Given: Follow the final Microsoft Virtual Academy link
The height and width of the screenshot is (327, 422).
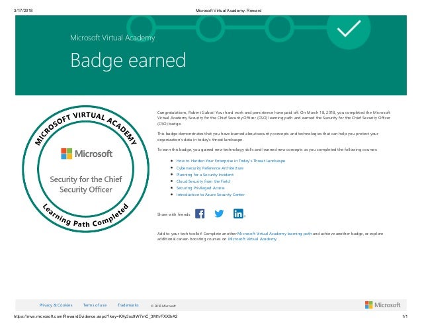Looking at the screenshot, I should [252, 239].
